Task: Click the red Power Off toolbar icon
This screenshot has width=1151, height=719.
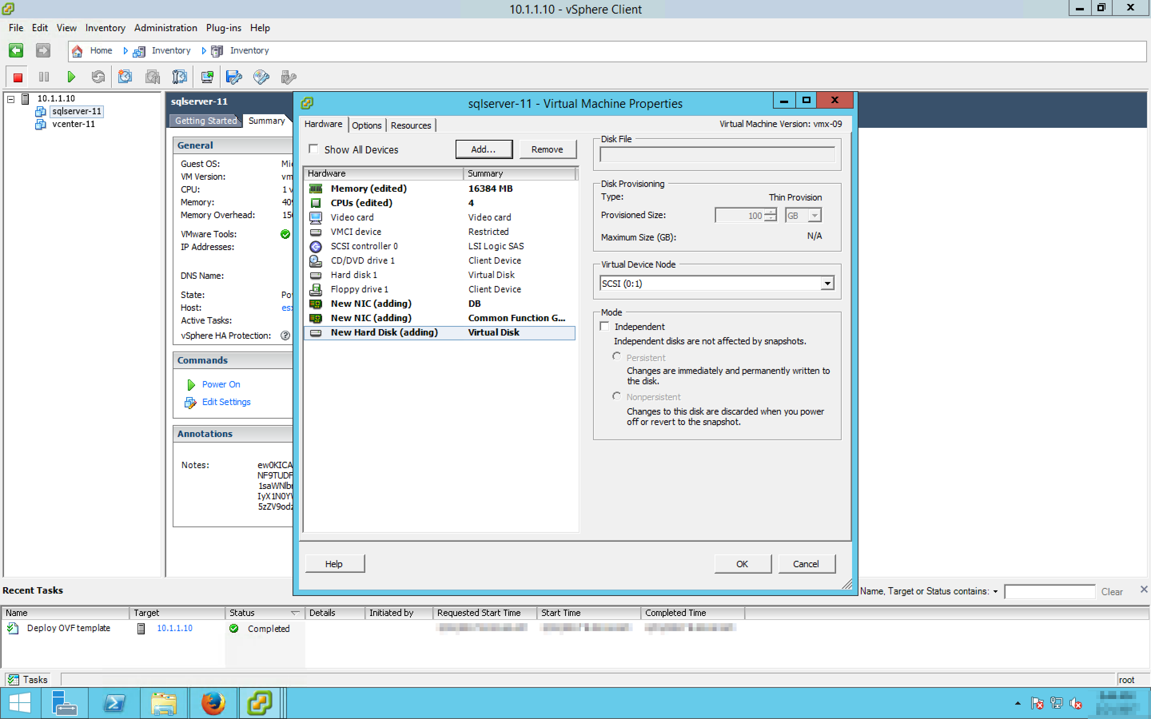Action: (x=18, y=77)
